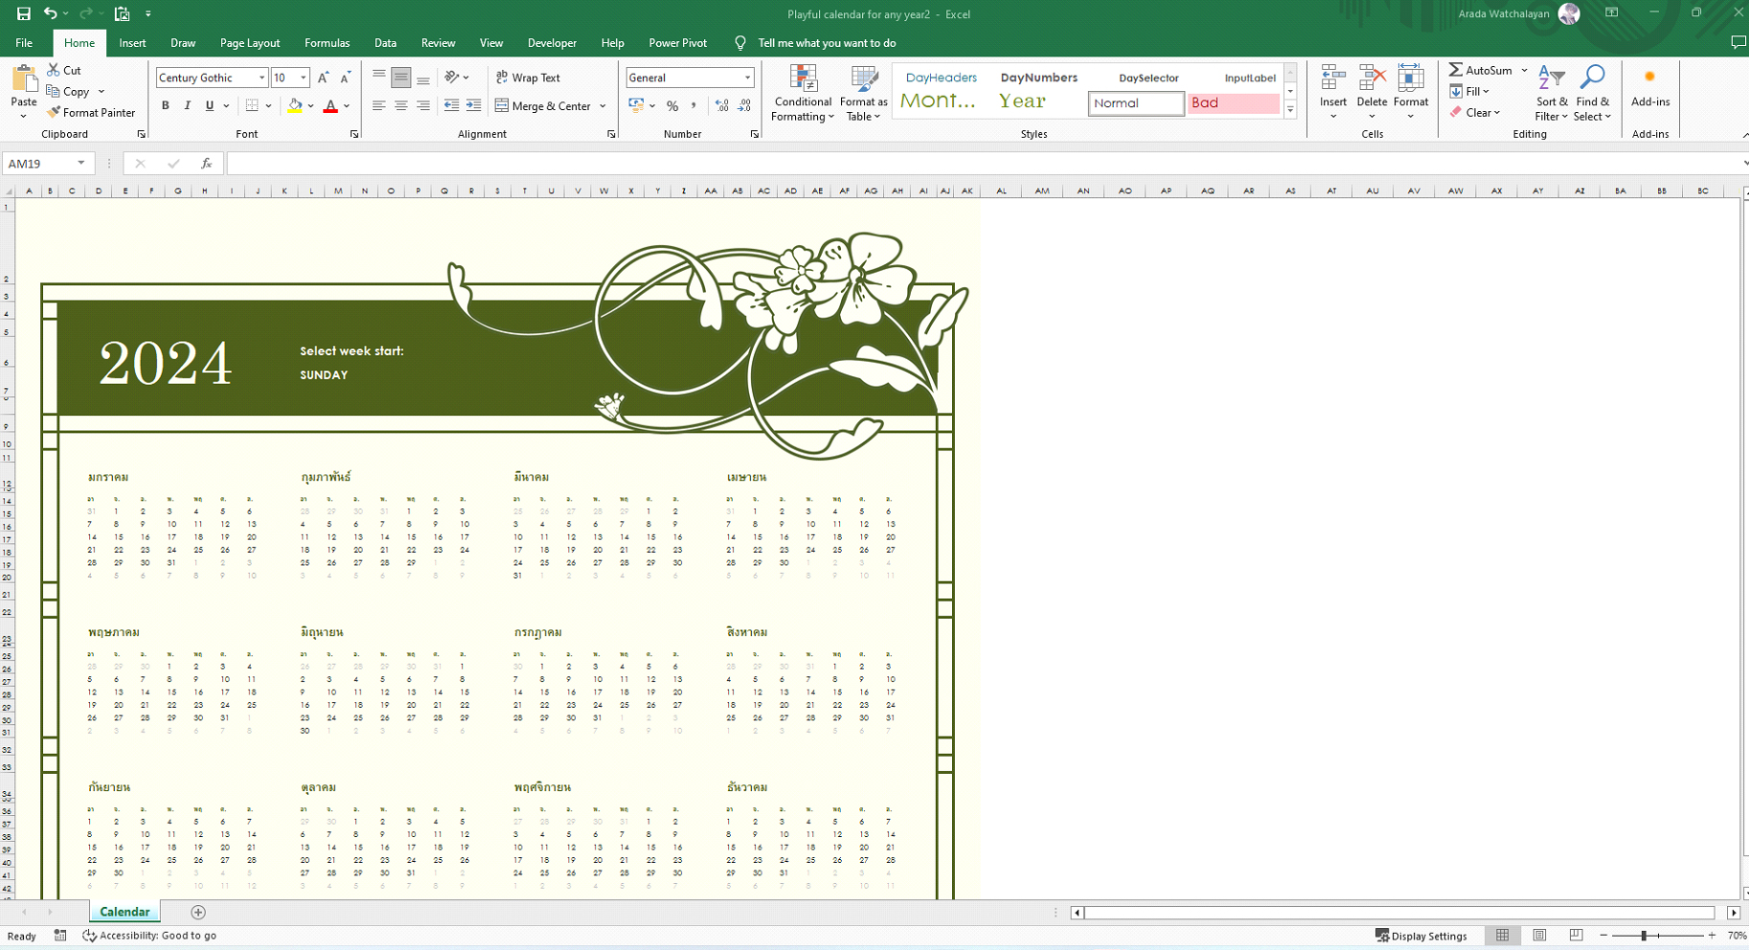Image resolution: width=1749 pixels, height=950 pixels.
Task: Activate the Format Painter brush
Action: point(91,112)
